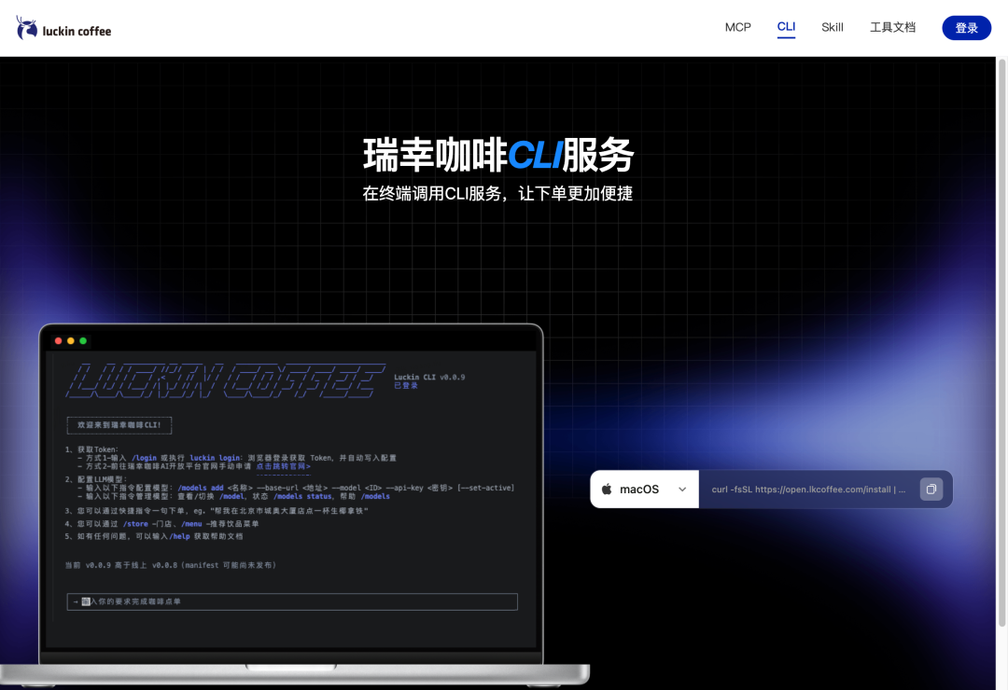
Task: Click the curl -fsSL install command text
Action: coord(808,490)
